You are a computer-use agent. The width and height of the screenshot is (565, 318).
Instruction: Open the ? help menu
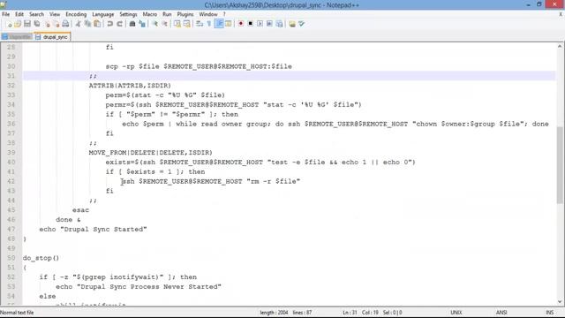click(x=224, y=14)
